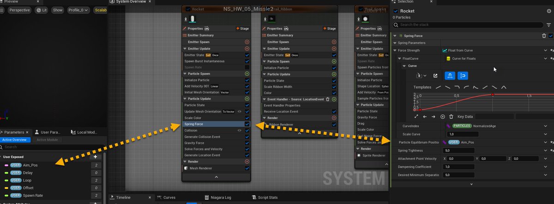Add a module to Rocket Emitter Spawn
The width and height of the screenshot is (554, 204).
point(247,42)
